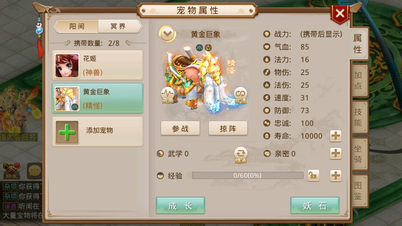The height and width of the screenshot is (226, 402).
Task: Select 花姬 pet in the list
Action: coord(97,66)
